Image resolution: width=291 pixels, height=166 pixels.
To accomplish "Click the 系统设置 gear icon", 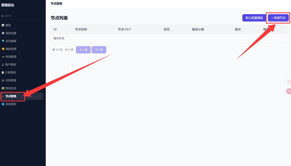I will (3, 33).
